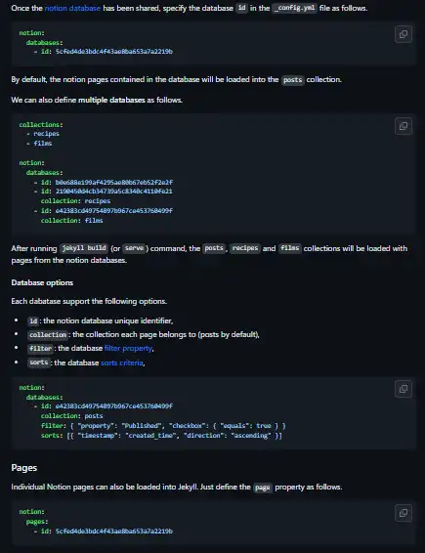Click the id 2190450d4cb34739a5c8340c4110fe21
The image size is (425, 553).
pos(114,191)
